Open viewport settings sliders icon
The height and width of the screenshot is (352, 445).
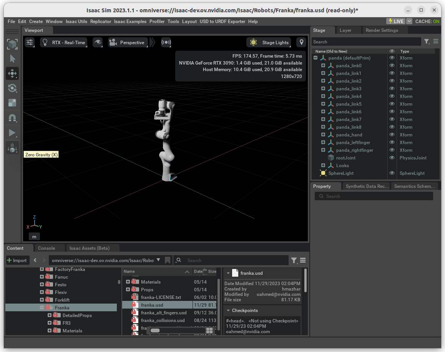tap(30, 43)
